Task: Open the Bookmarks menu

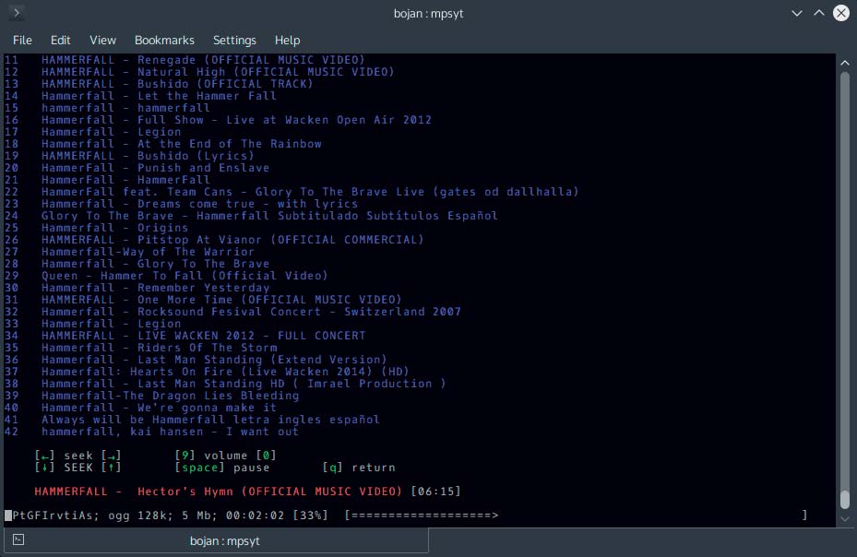Action: [x=164, y=40]
